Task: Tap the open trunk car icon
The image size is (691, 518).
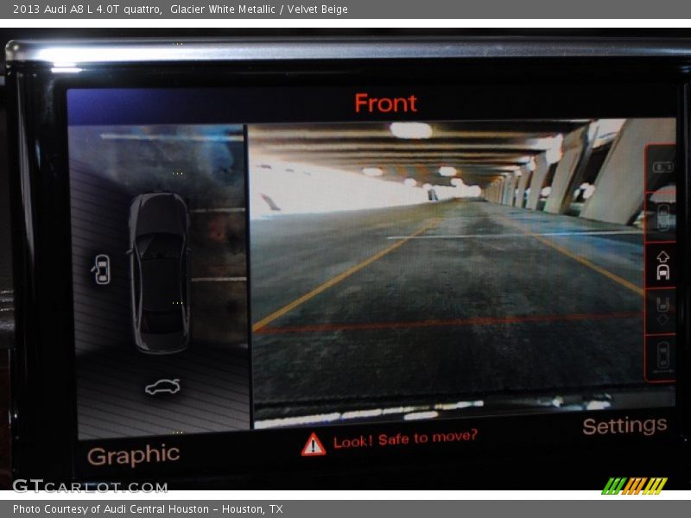Action: 162,387
